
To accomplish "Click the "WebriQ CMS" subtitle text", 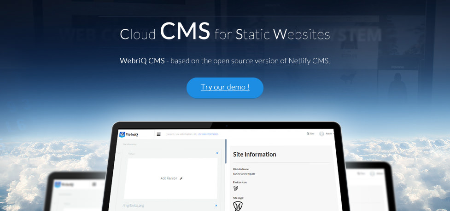I will tap(142, 61).
